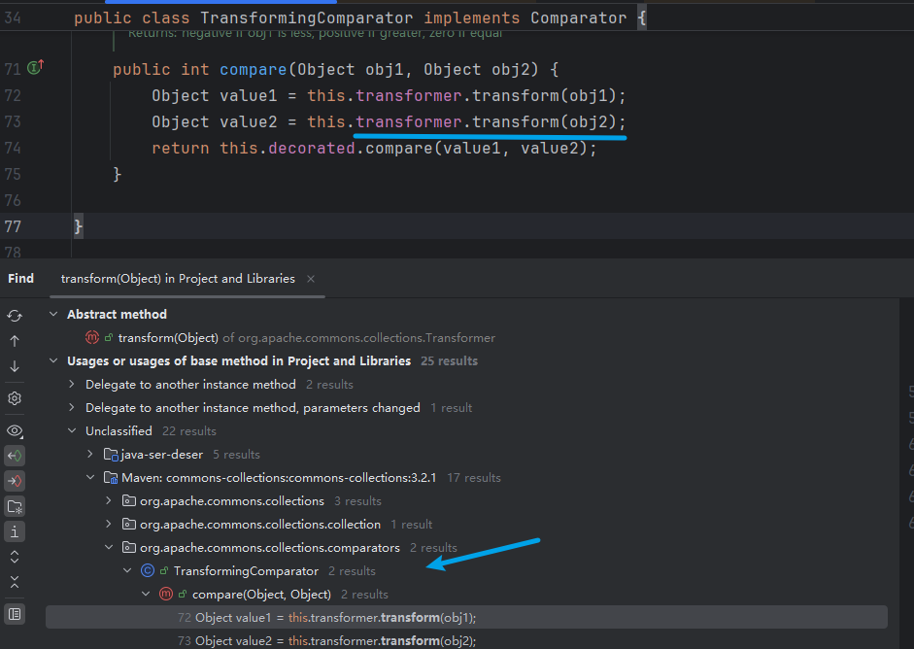Screen dimensions: 914x649
Task: Go to next occurrence using the down arrow
Action: pos(15,366)
